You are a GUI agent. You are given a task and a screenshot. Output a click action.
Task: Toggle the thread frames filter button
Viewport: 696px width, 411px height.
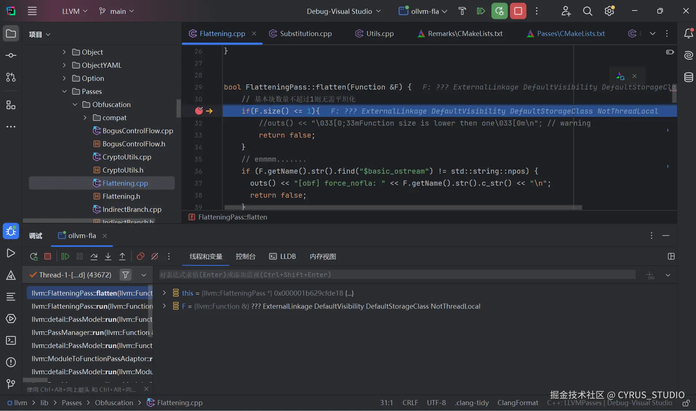coord(126,275)
